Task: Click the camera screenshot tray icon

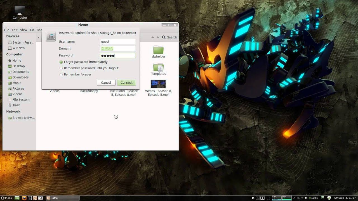Action: 253,198
